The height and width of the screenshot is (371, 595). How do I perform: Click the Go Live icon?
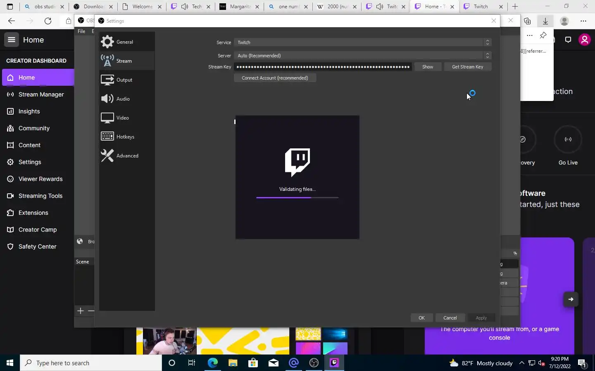(568, 139)
